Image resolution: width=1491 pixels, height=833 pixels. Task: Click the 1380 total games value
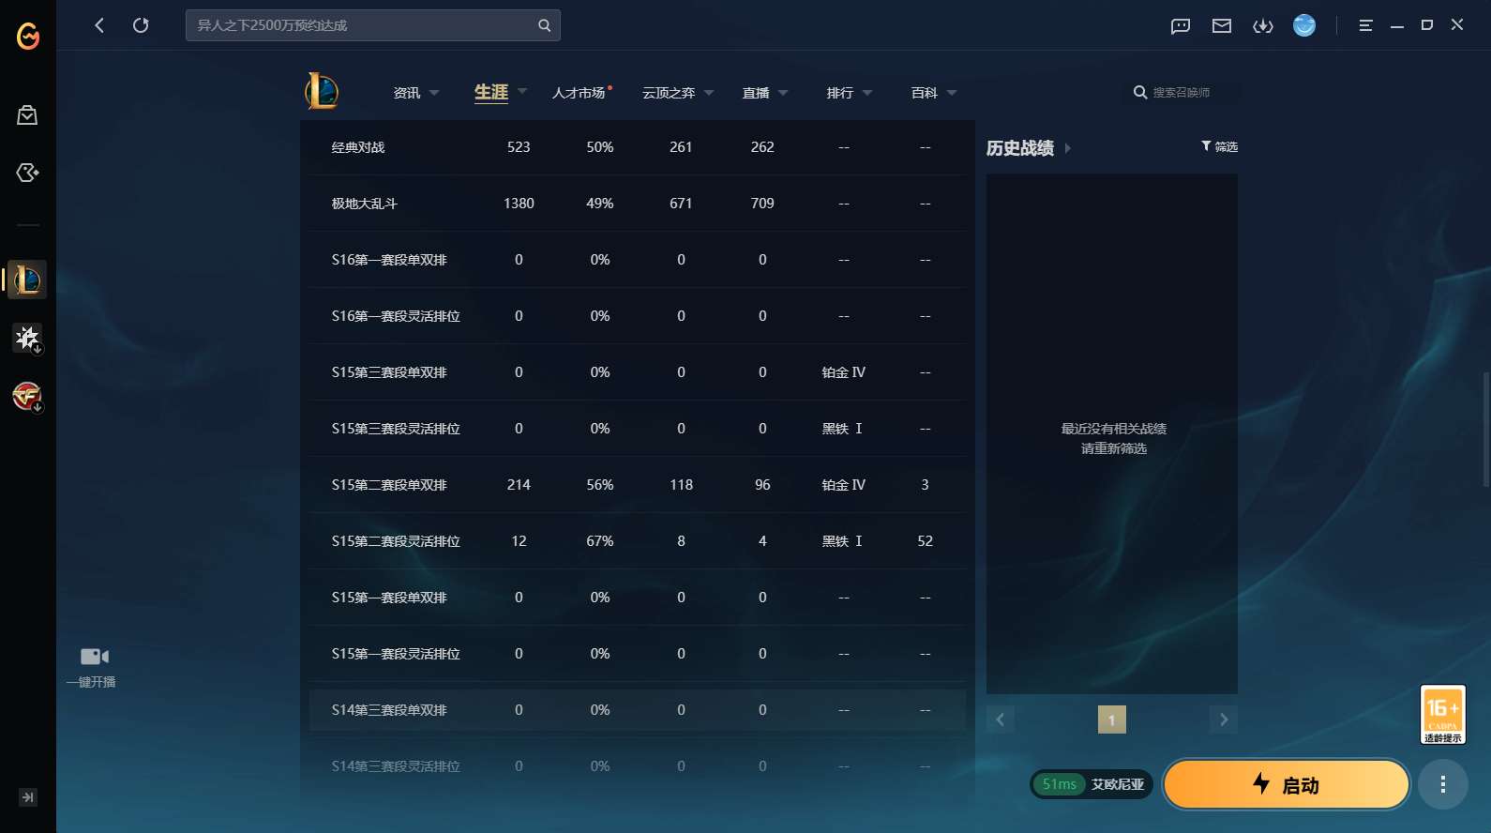(x=519, y=204)
